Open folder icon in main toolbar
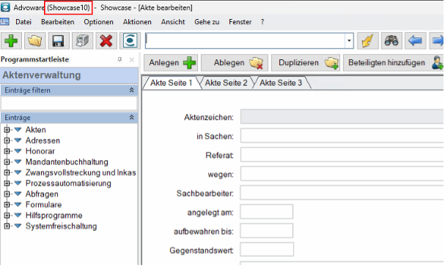This screenshot has height=266, width=444. pos(35,41)
